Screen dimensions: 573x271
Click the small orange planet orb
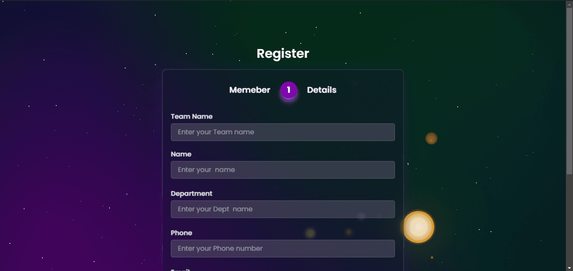point(431,138)
